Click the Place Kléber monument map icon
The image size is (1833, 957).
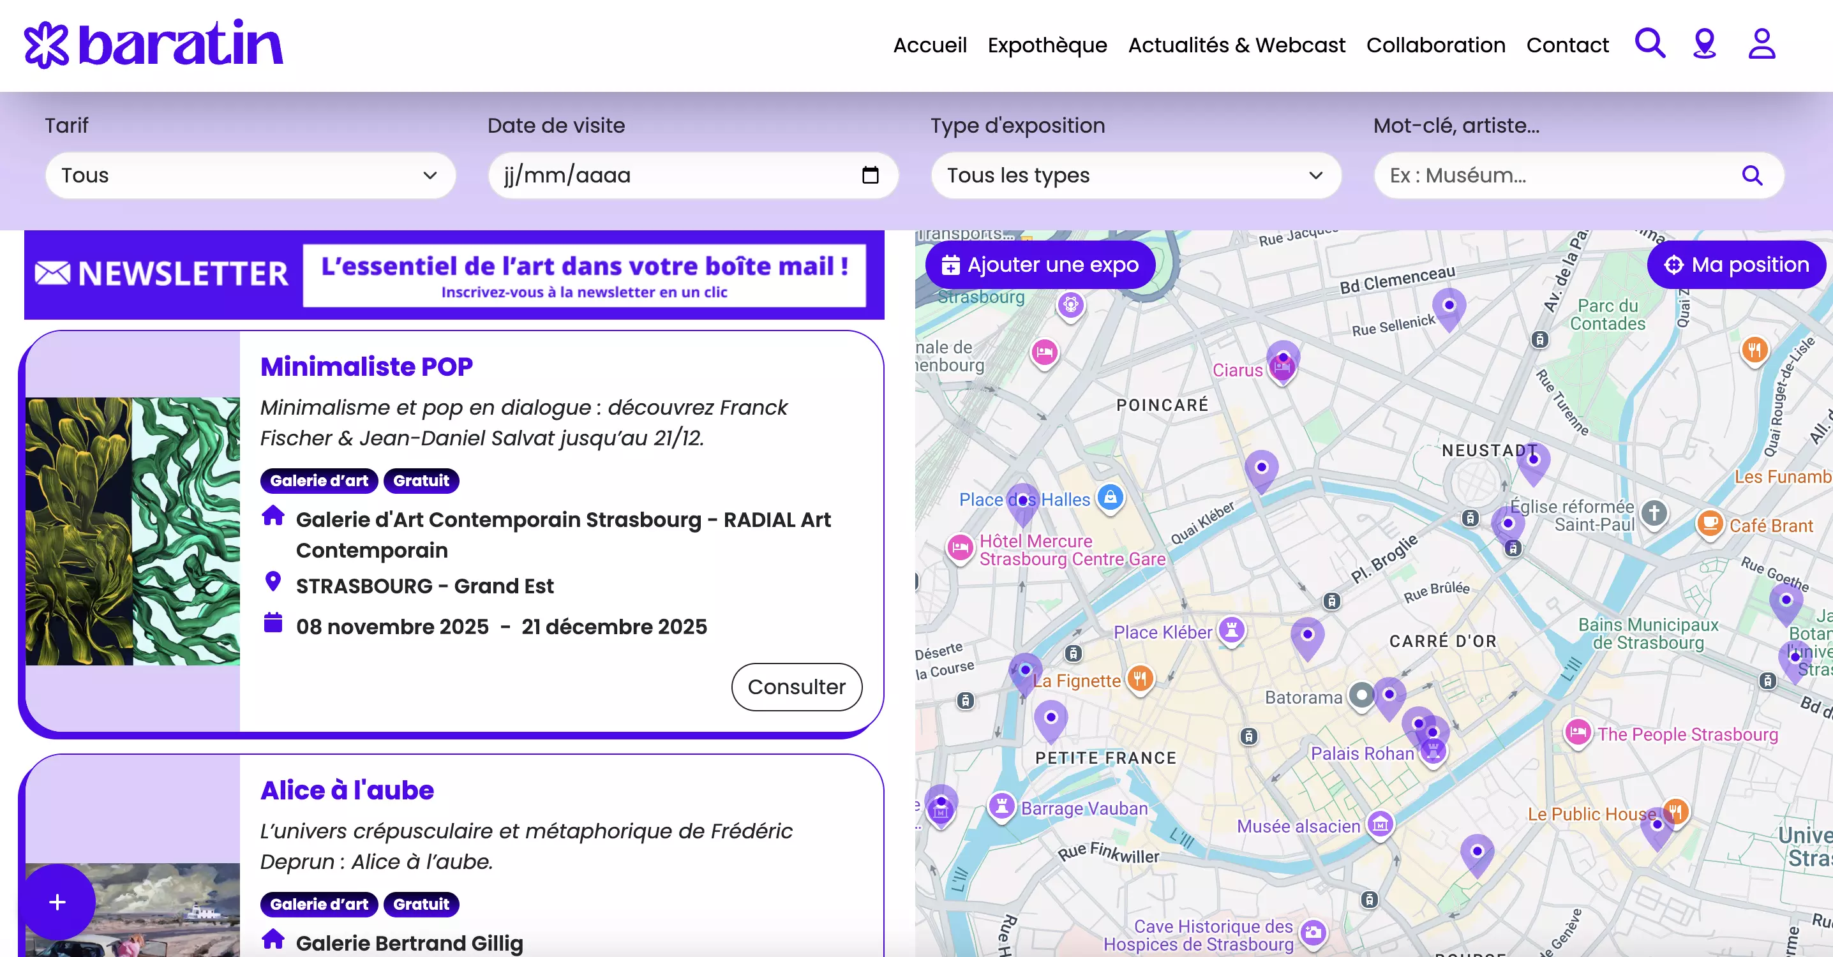click(1231, 630)
